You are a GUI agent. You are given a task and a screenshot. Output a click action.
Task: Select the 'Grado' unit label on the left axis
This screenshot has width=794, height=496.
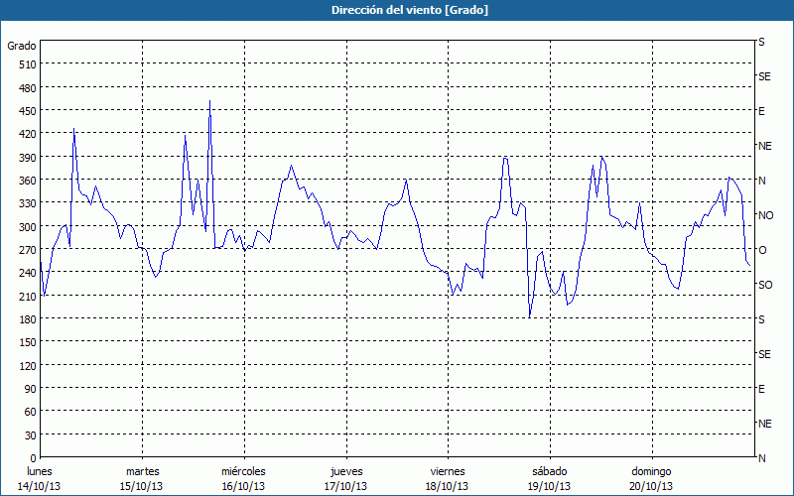click(22, 46)
